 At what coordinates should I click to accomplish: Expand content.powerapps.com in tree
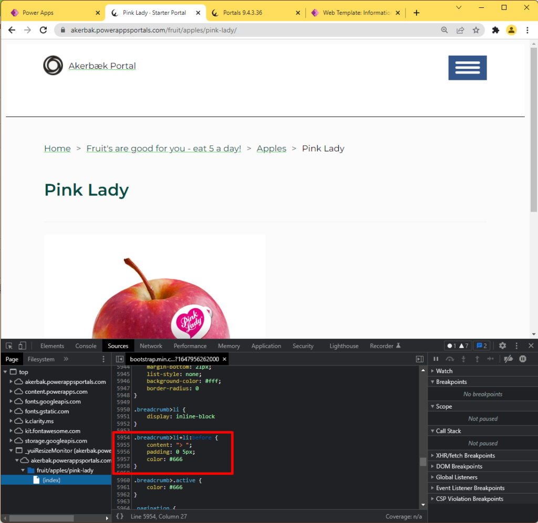[x=11, y=391]
